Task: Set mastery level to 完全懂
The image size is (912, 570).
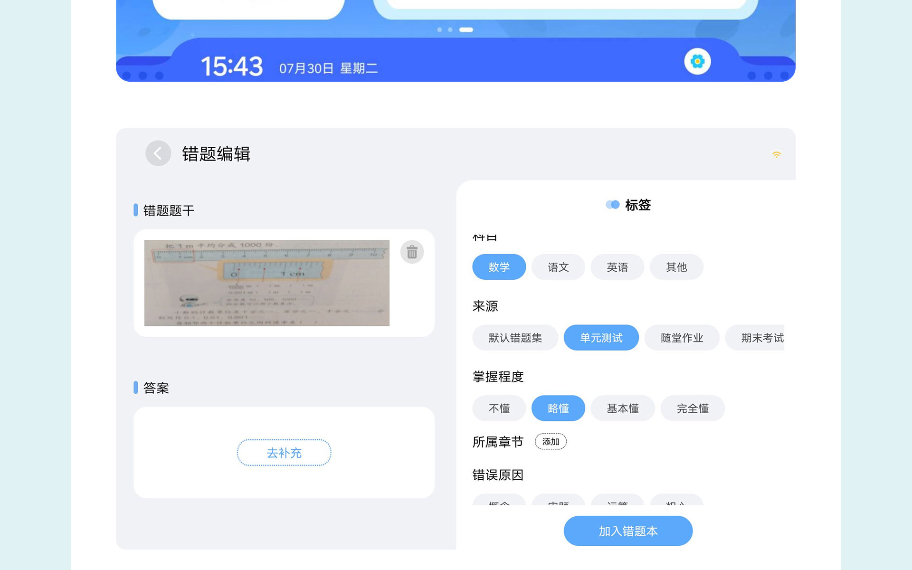Action: 693,408
